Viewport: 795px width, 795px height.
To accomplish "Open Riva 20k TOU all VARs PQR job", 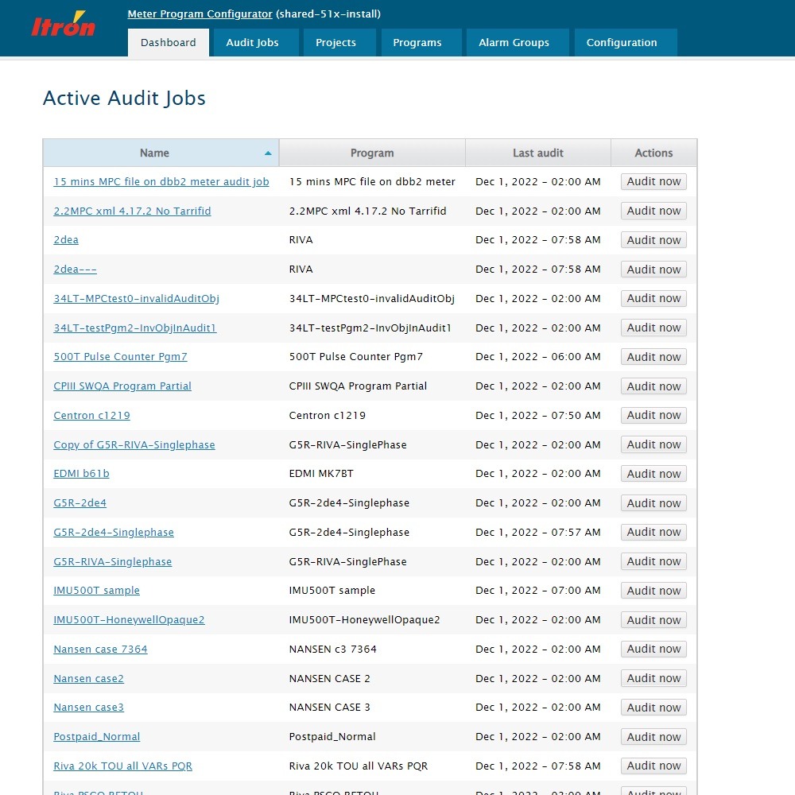I will point(122,766).
